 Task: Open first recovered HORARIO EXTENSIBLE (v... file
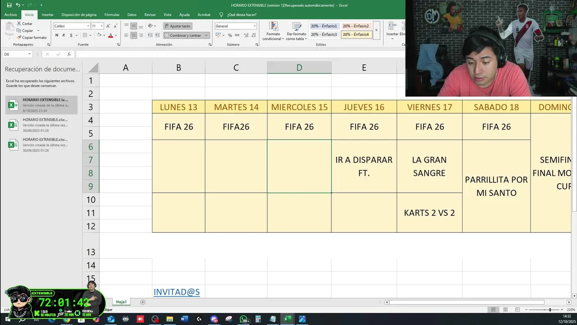point(41,105)
